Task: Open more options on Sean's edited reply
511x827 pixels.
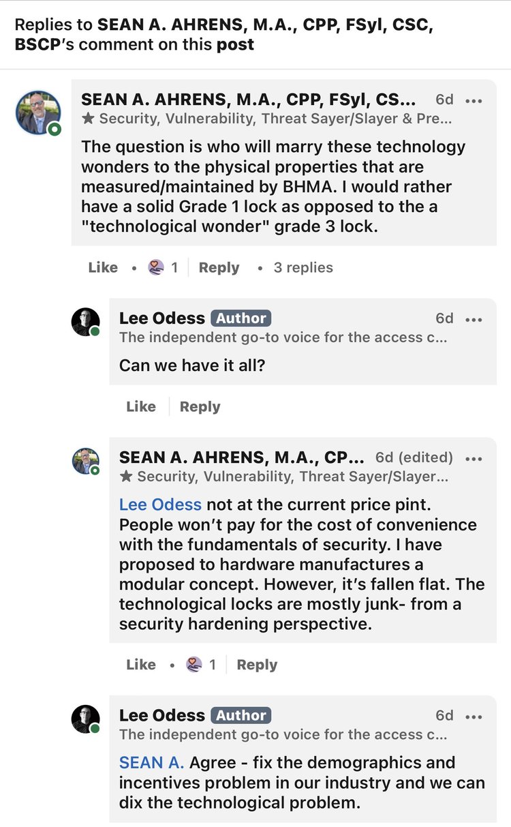Action: pyautogui.click(x=474, y=458)
